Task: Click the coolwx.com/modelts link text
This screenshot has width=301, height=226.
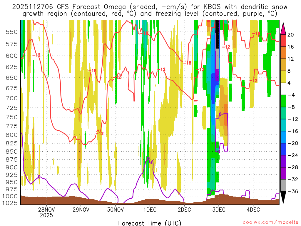Action: coord(270,222)
